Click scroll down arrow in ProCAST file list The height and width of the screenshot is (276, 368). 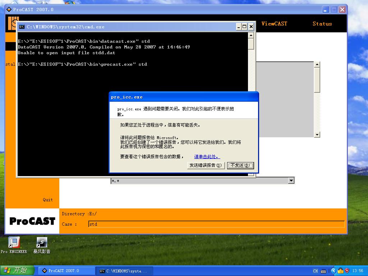[317, 134]
